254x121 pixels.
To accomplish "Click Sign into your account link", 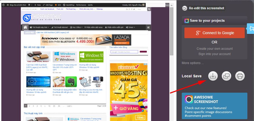I will point(215,54).
